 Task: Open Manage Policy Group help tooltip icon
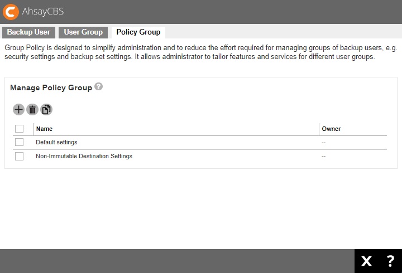98,86
